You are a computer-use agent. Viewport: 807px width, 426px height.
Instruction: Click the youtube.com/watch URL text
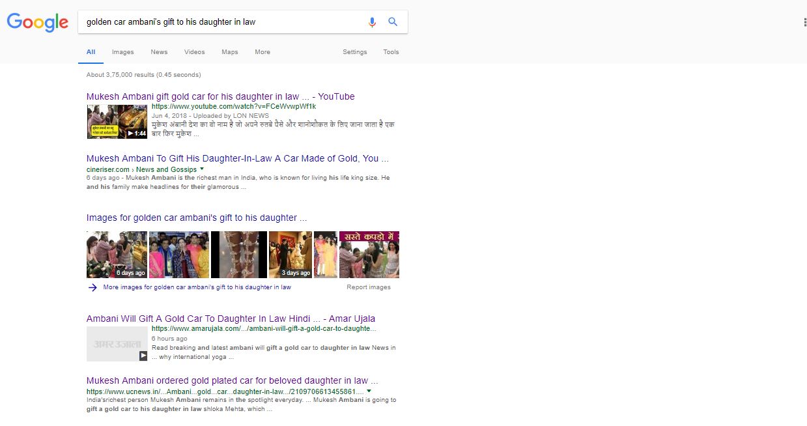click(x=234, y=106)
